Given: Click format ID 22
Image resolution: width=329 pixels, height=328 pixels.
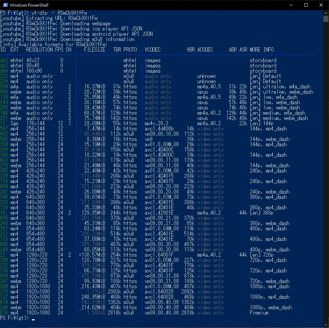Looking at the screenshot, I should [3, 255].
